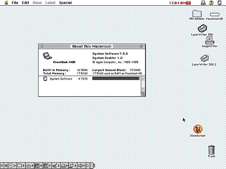Click the System Software 7.5.3 text
Screen dimensions: 226x169
pos(110,54)
